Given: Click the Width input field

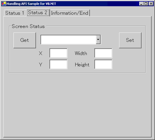Looking at the screenshot, I should click(x=103, y=53).
